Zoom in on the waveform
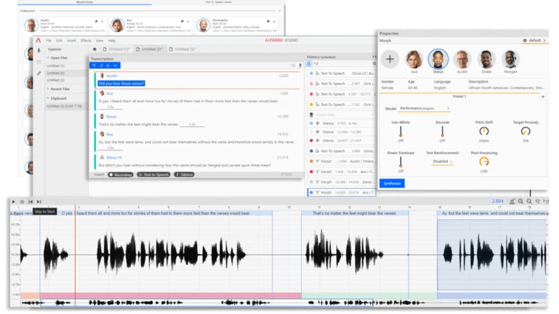Viewport: 559px width, 314px height. pyautogui.click(x=521, y=202)
